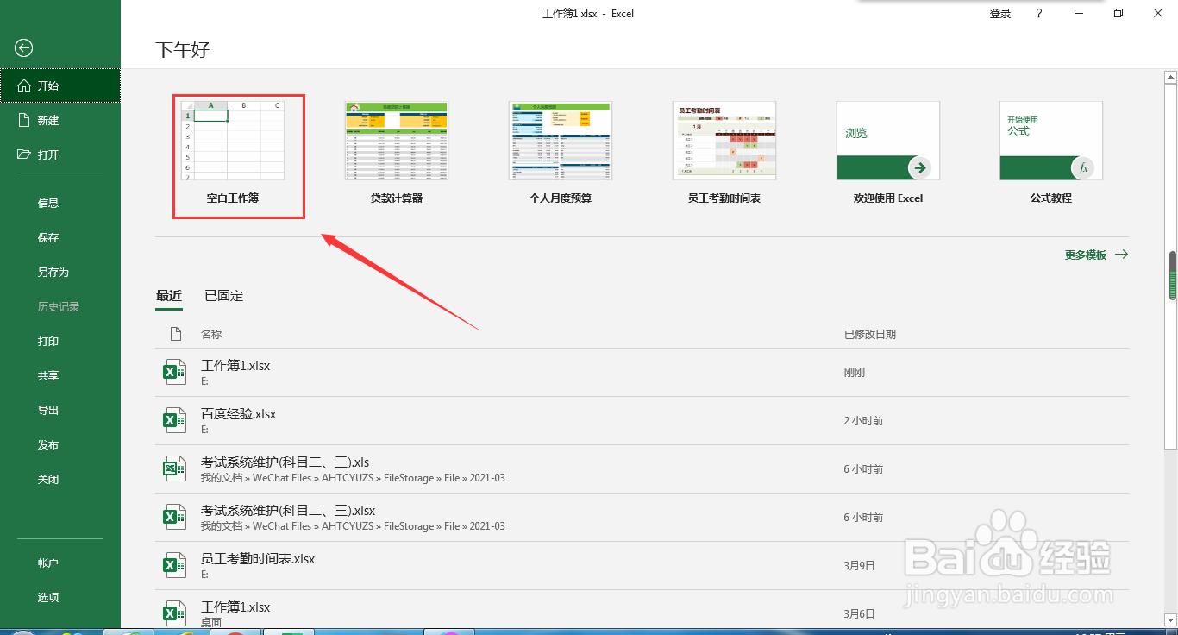Select the 最近 (Recent) tab

(x=169, y=295)
